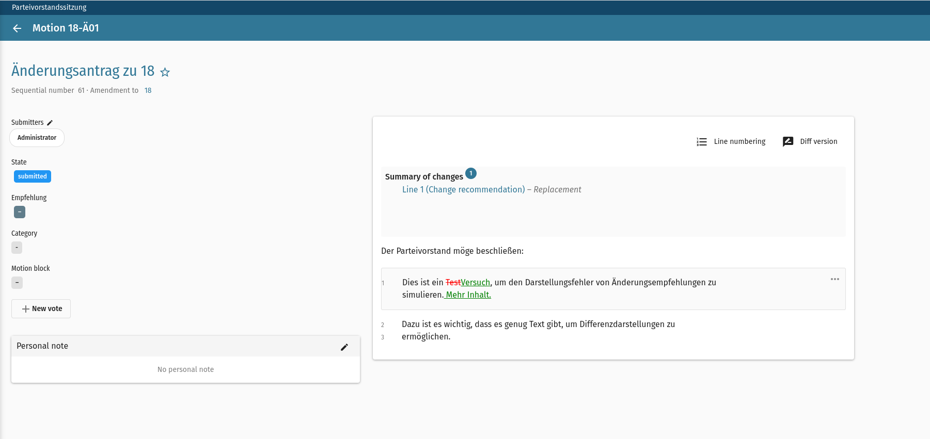Open the submitted state chip menu
Image resolution: width=930 pixels, height=439 pixels.
point(33,176)
